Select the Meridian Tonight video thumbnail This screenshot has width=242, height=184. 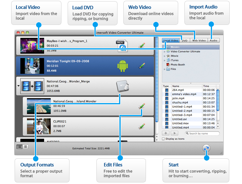point(32,66)
